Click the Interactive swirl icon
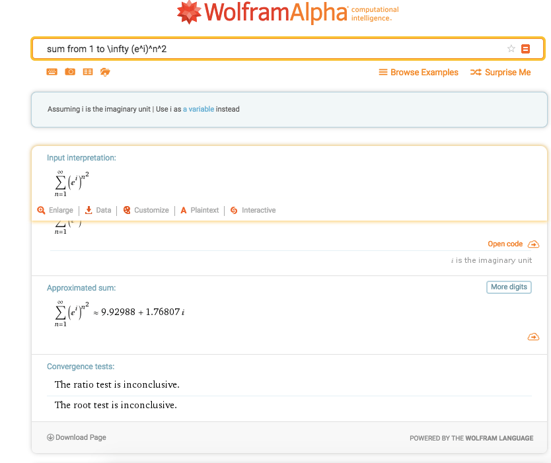Screen dimensions: 551x463 (x=234, y=210)
